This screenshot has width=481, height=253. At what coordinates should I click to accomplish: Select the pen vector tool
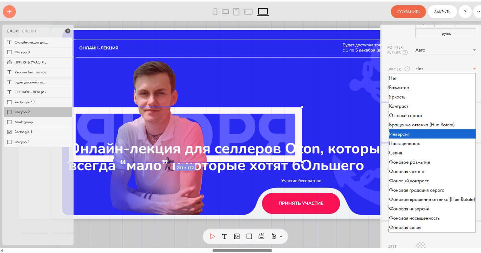[274, 237]
